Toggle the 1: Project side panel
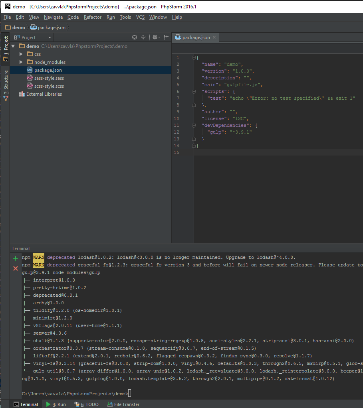 pos(6,48)
